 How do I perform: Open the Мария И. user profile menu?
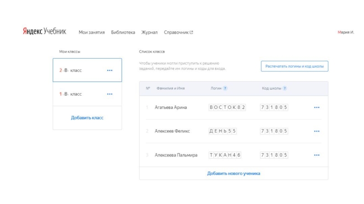coord(346,33)
